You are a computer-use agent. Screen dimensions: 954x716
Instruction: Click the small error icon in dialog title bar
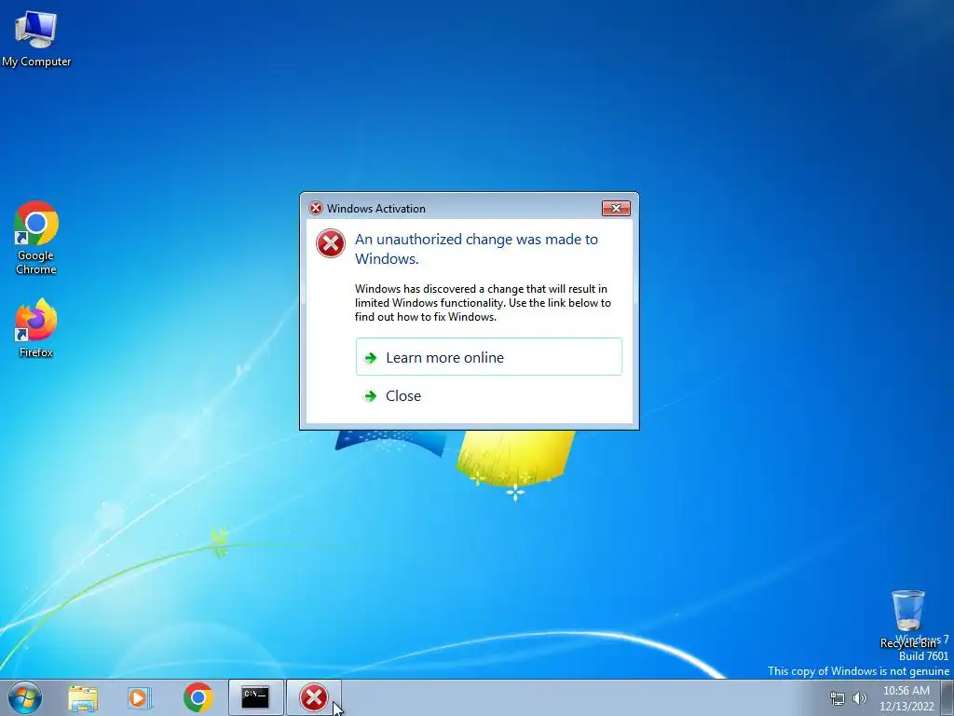coord(316,208)
